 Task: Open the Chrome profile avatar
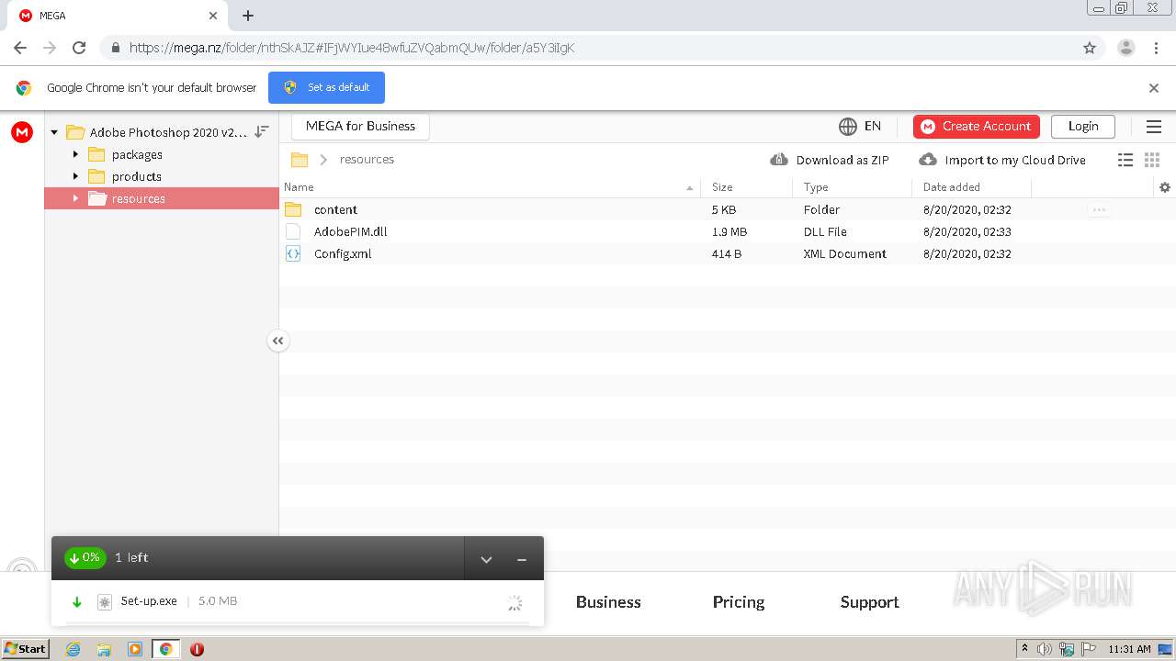[x=1126, y=48]
